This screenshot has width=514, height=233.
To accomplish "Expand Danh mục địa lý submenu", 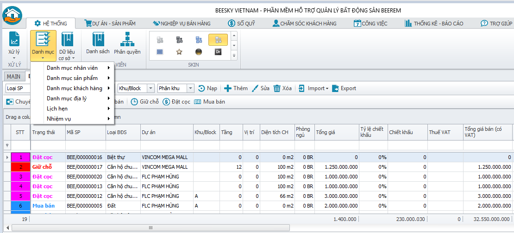I will point(72,98).
